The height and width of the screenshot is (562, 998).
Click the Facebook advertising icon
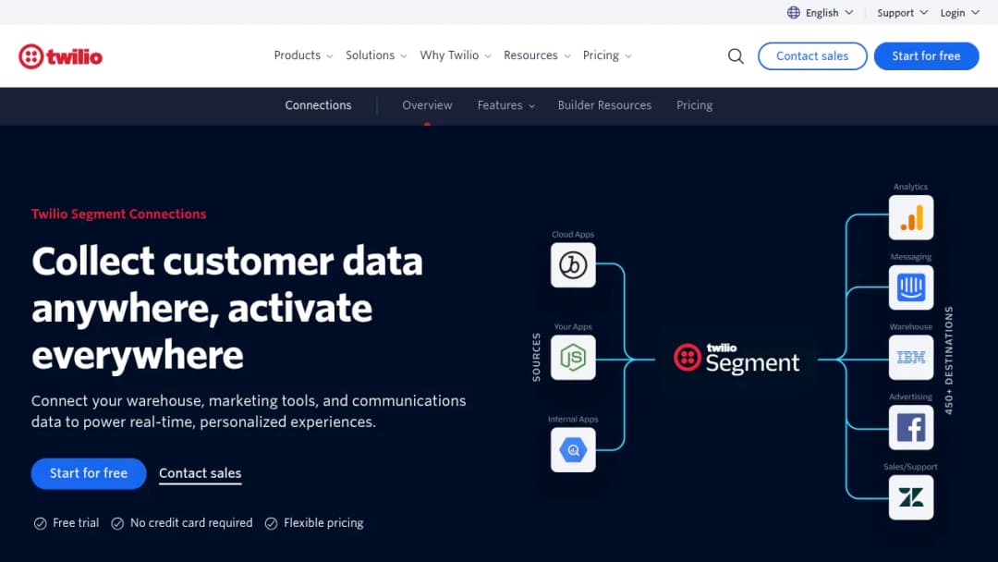tap(911, 428)
